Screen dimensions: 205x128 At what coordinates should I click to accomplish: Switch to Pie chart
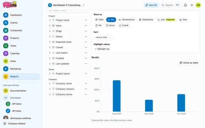(98, 26)
